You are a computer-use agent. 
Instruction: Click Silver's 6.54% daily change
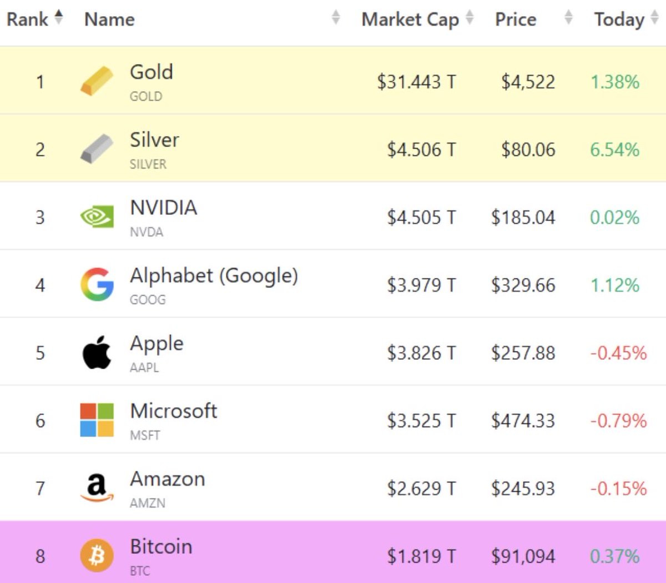(614, 149)
